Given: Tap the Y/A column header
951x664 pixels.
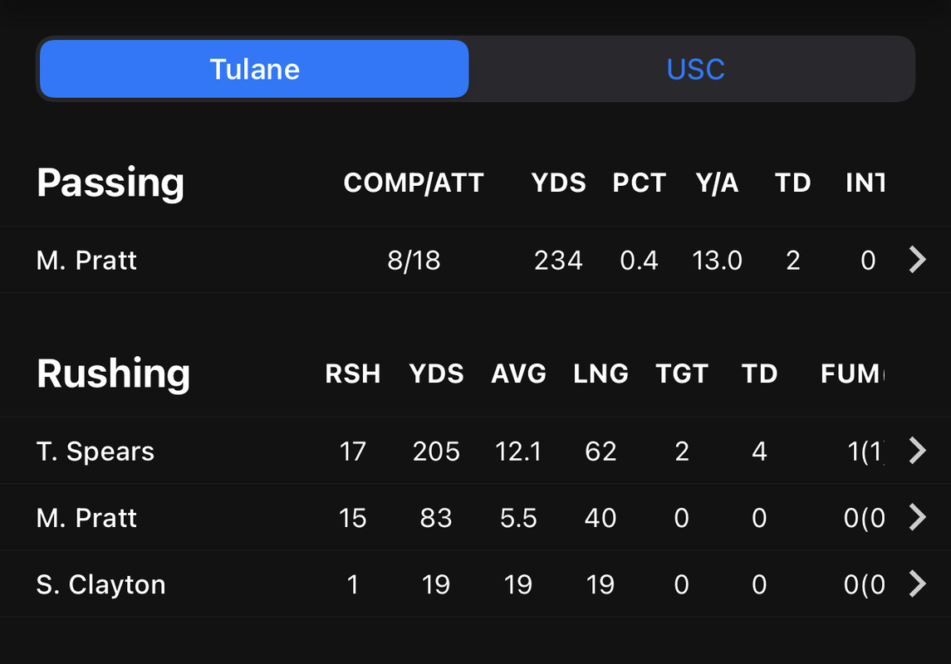Looking at the screenshot, I should (x=717, y=183).
